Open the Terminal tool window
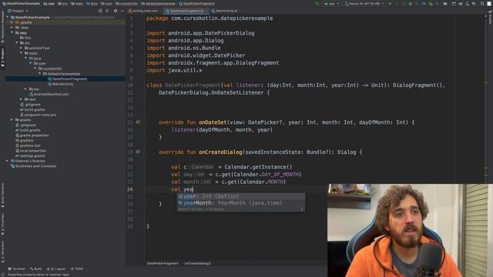Screen dimensions: 493x277 (16, 269)
